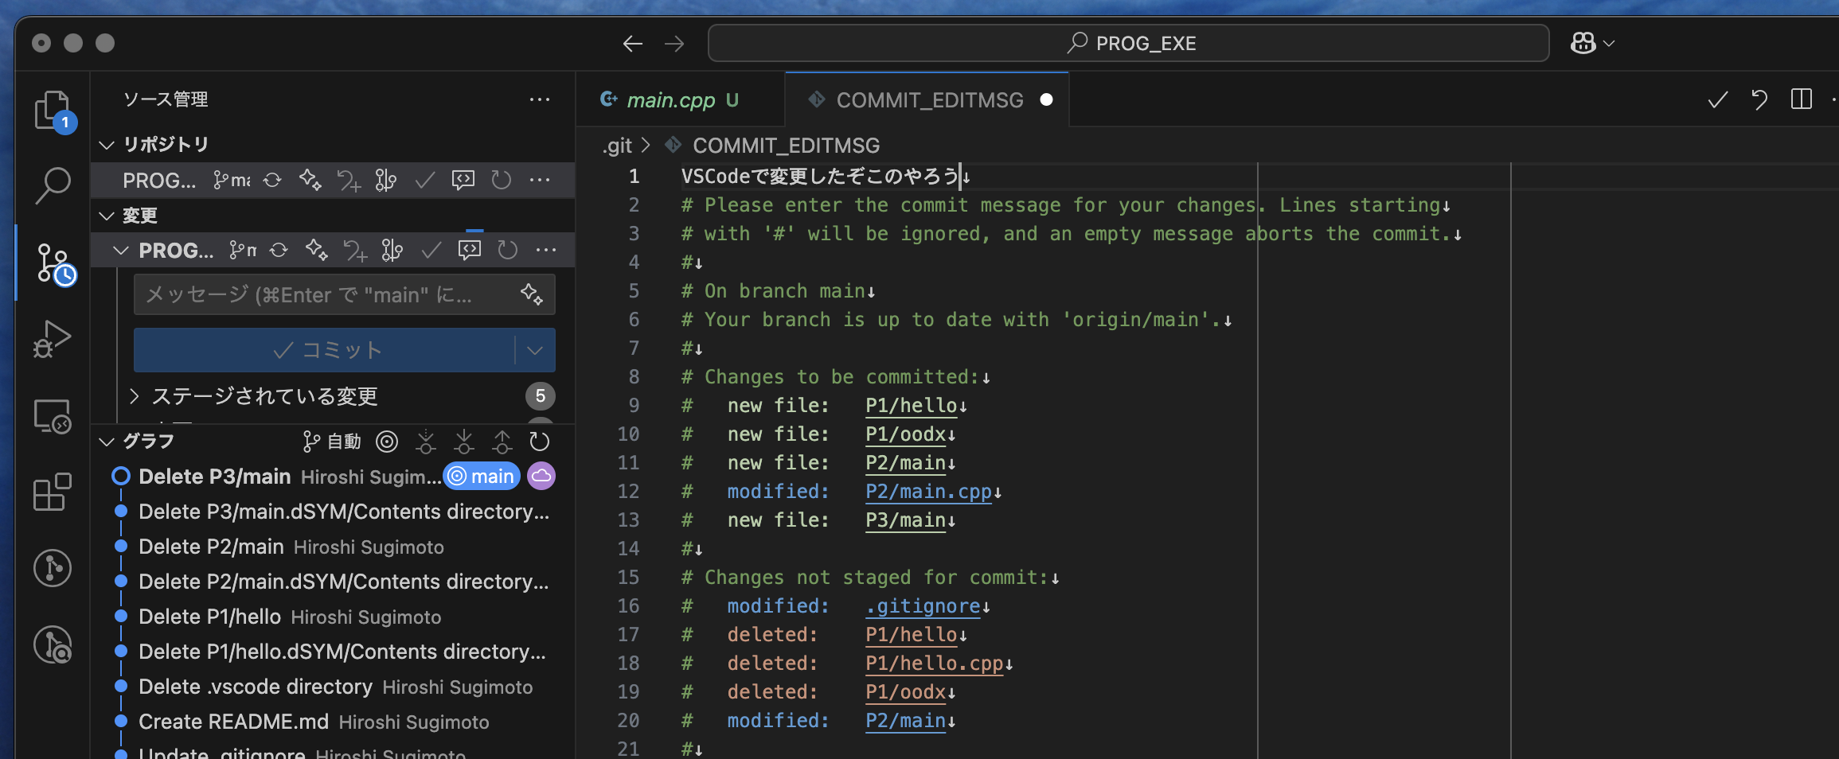
Task: Open the Copilot dropdown chevron in title bar
Action: pyautogui.click(x=1610, y=44)
